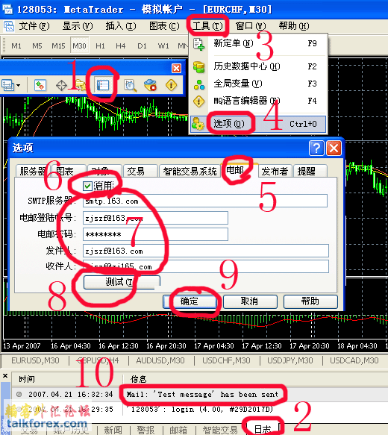The width and height of the screenshot is (388, 435).
Task: Choose Options (选项) menu entry
Action: click(x=258, y=124)
